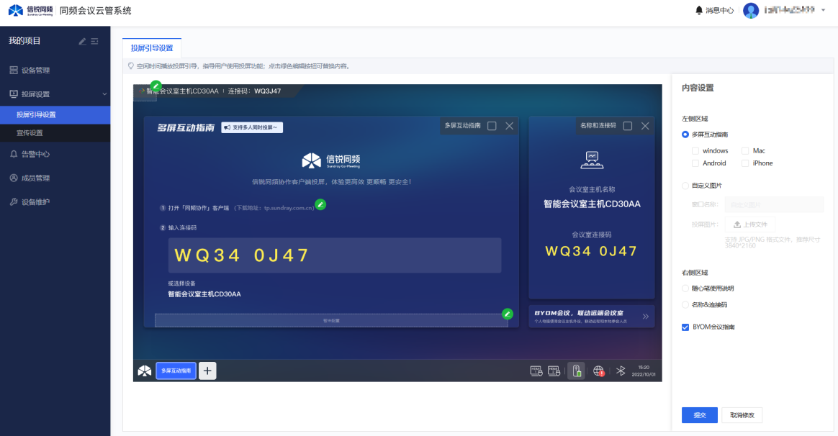Close the 名称和连接码 preview panel
The width and height of the screenshot is (838, 436).
tap(645, 126)
